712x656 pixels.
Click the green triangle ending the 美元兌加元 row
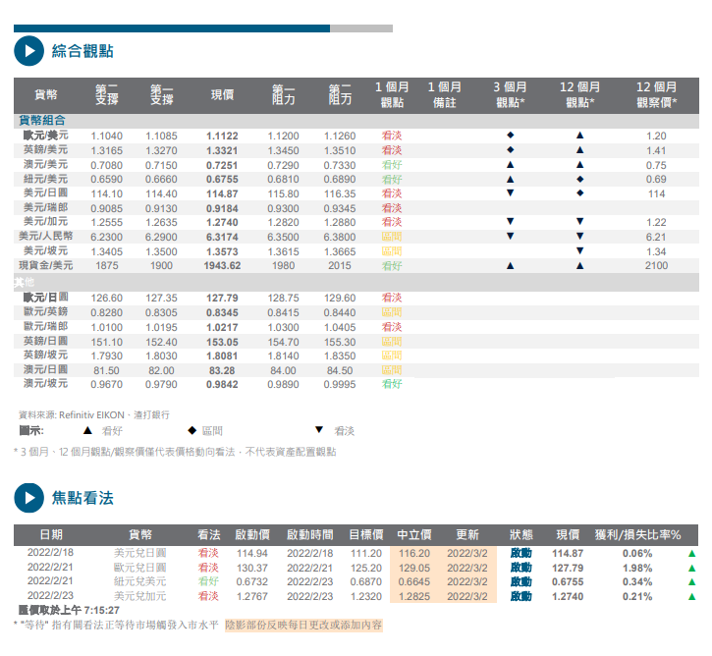click(x=693, y=595)
